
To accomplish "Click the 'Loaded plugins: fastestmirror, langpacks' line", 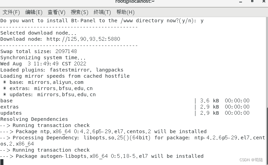I will (x=62, y=70).
